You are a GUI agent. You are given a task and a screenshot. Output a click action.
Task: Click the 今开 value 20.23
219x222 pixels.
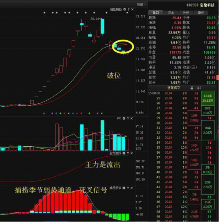[x=211, y=18]
